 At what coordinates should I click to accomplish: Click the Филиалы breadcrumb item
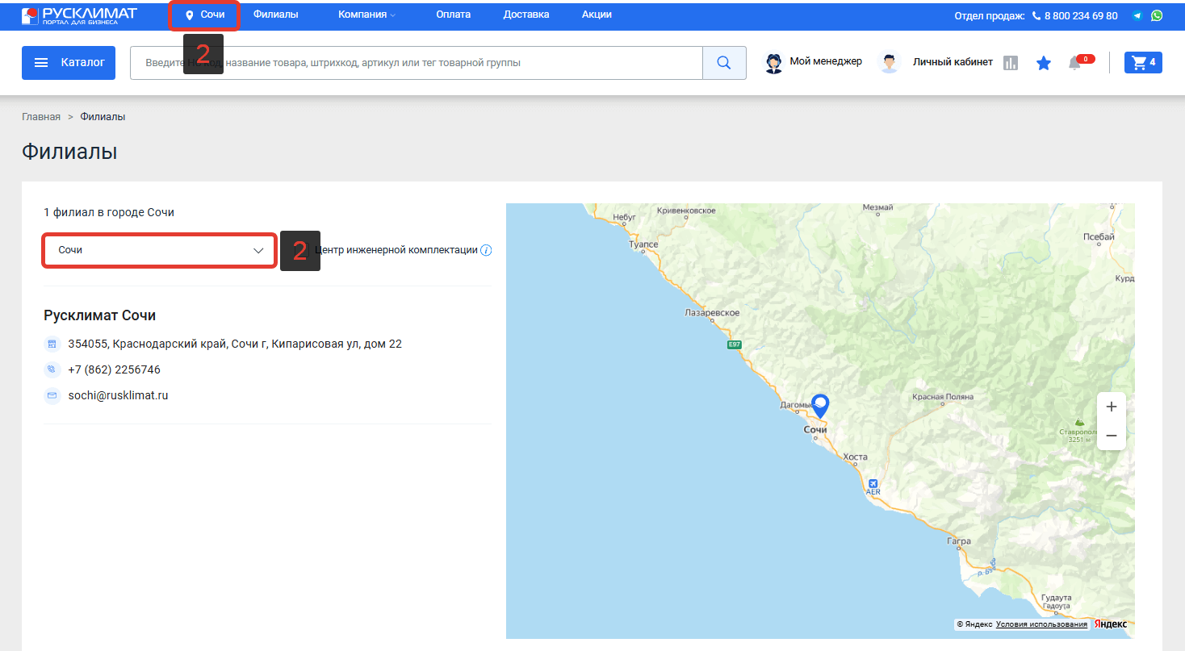[x=103, y=117]
